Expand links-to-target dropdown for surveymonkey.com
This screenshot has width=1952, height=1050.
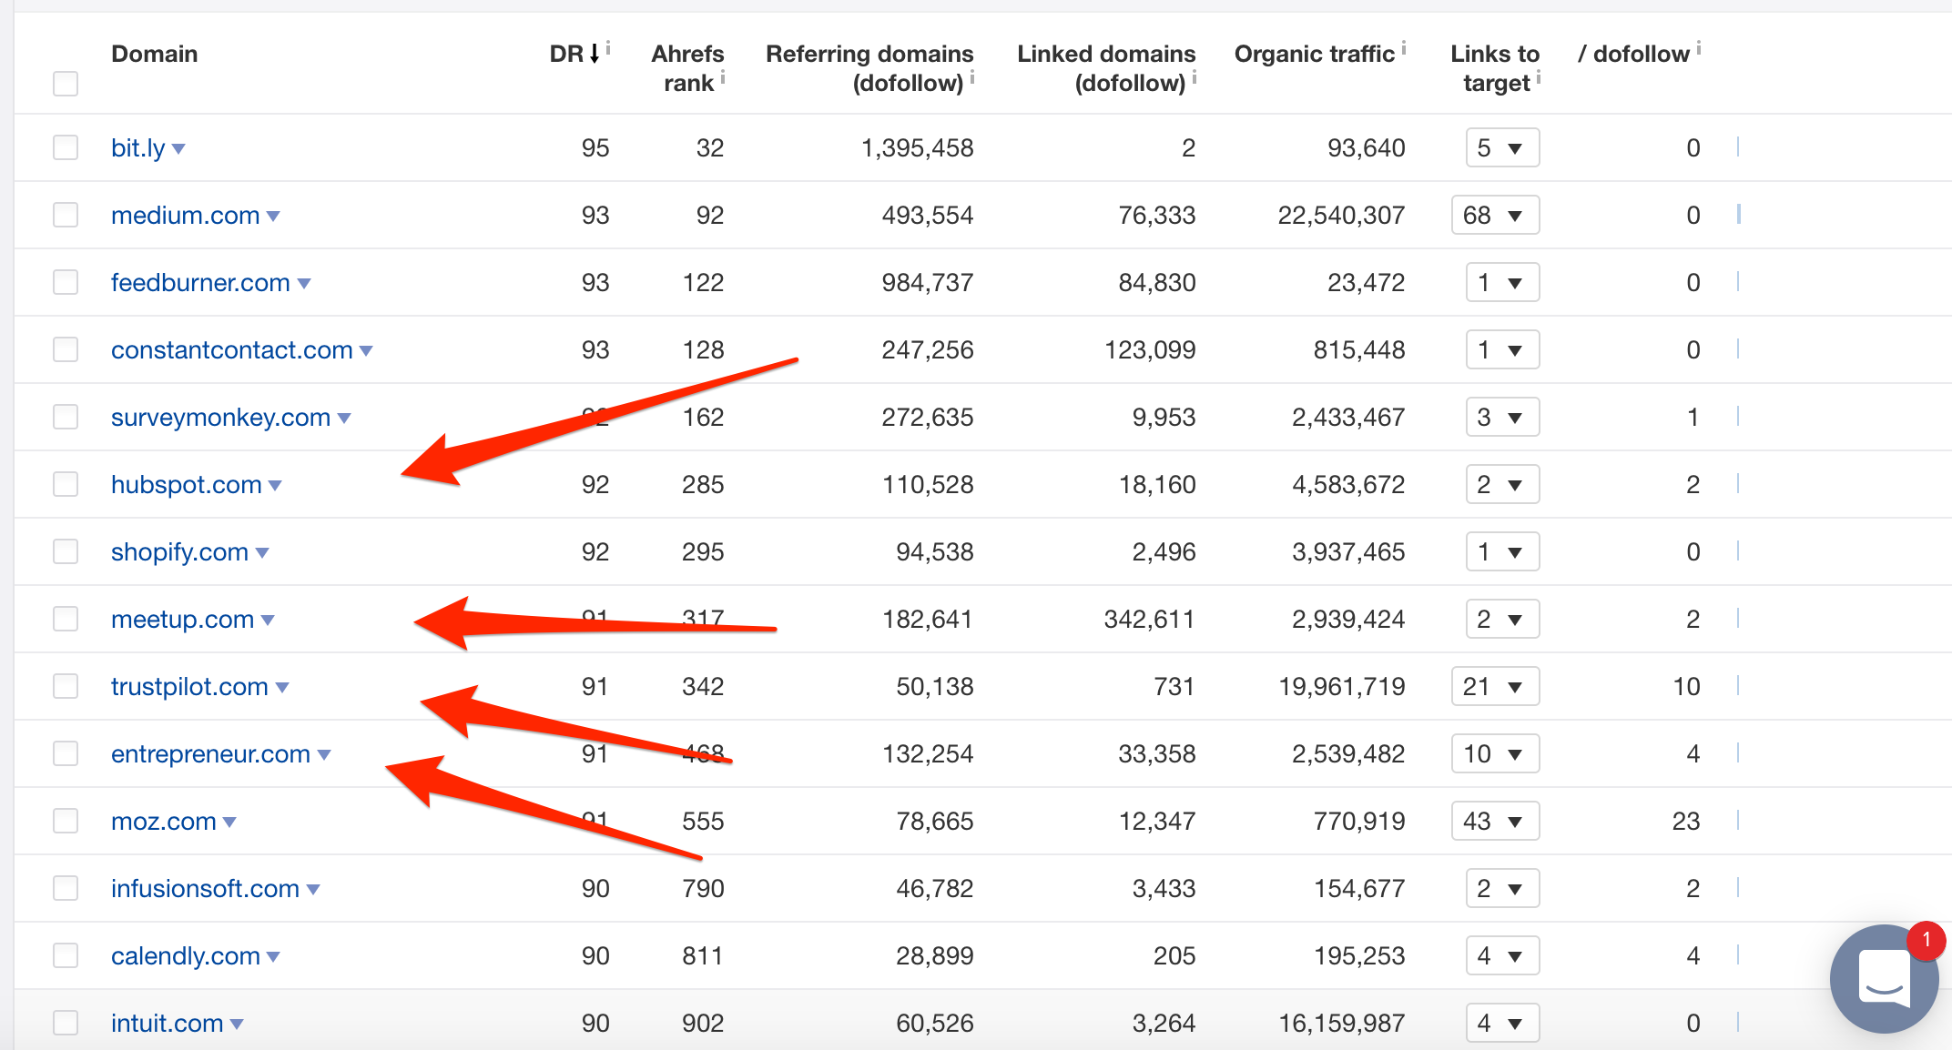[1502, 417]
